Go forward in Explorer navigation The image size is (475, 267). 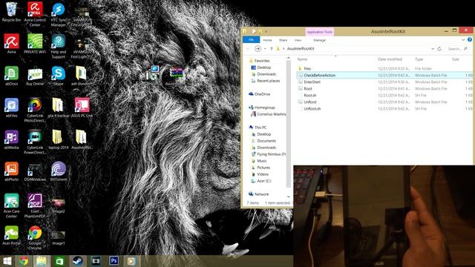pyautogui.click(x=258, y=48)
